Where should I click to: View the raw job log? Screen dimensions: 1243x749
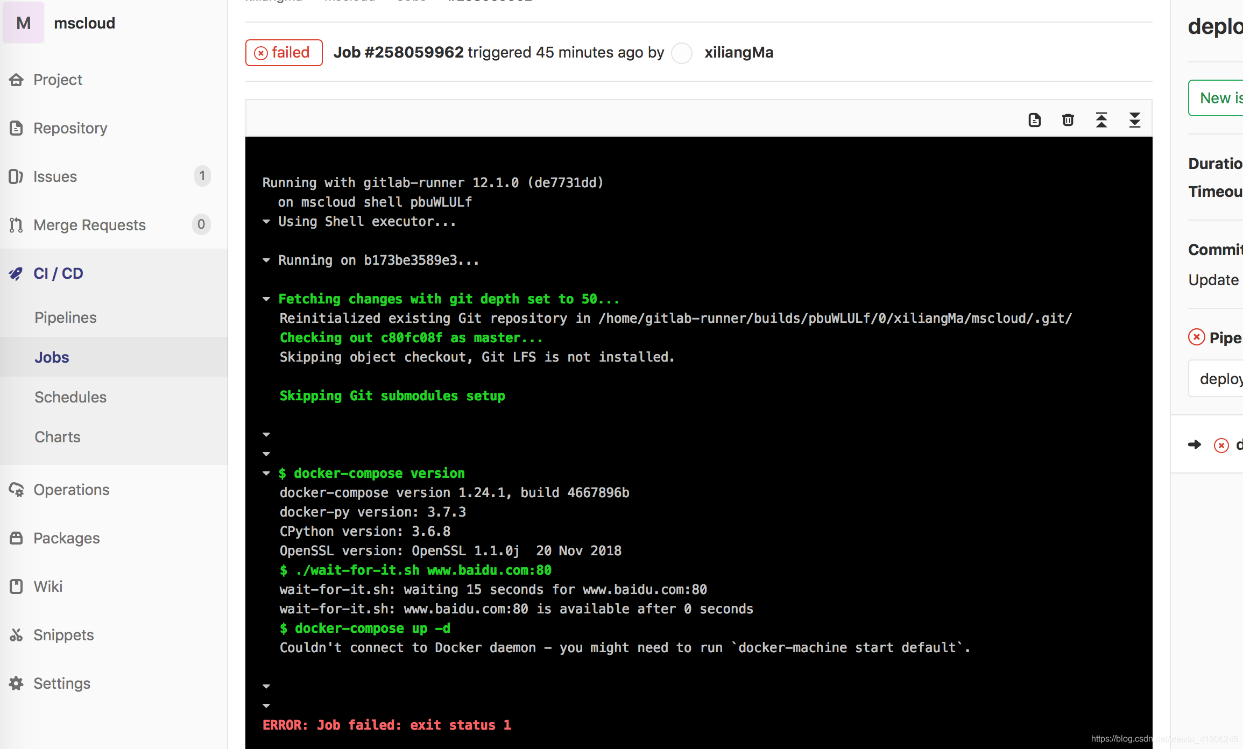click(x=1035, y=119)
